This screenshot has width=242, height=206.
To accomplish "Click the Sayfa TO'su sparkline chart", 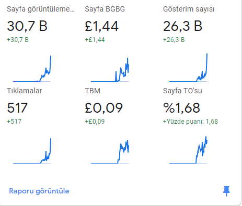I will coord(188,150).
